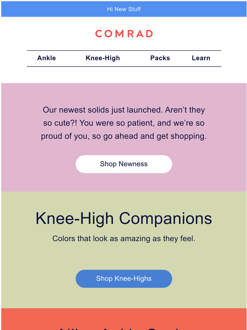Click the blue Shop Knee-Highs button
Screen dimensions: 247x330
click(124, 278)
